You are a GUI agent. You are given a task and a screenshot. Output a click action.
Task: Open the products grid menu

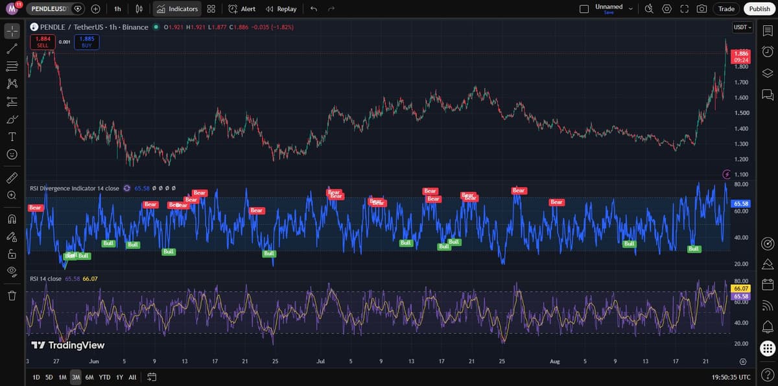[x=767, y=348]
